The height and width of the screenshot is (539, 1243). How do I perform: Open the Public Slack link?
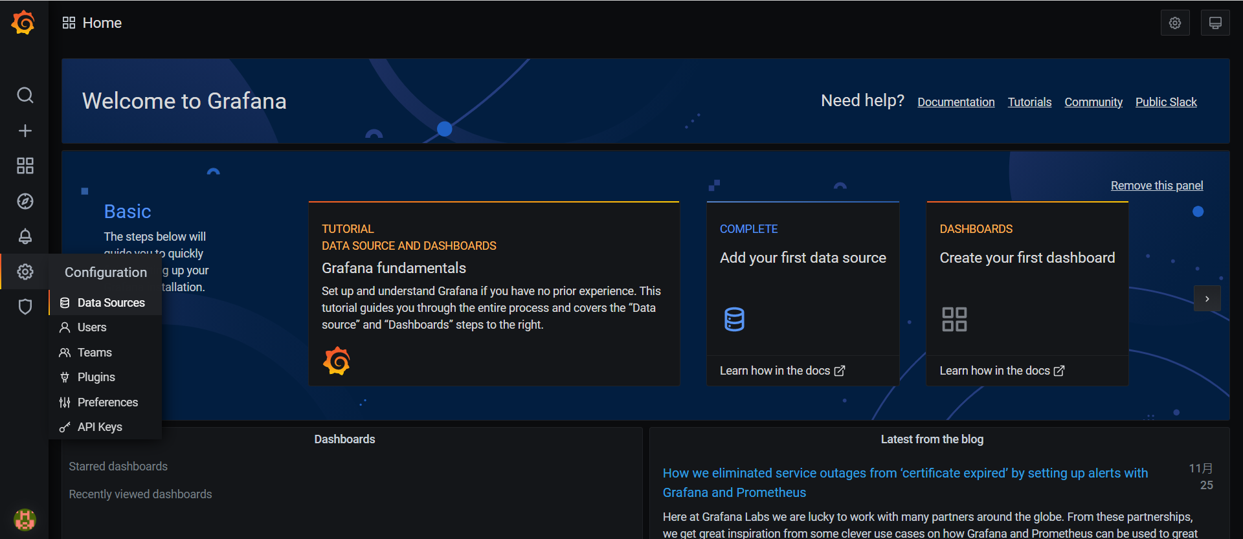[x=1166, y=102]
